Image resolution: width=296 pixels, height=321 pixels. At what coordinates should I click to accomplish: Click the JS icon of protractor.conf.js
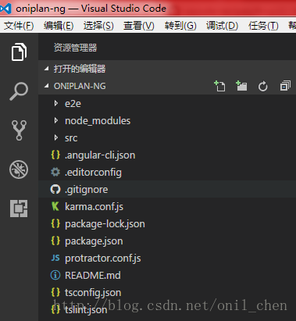[x=55, y=258]
